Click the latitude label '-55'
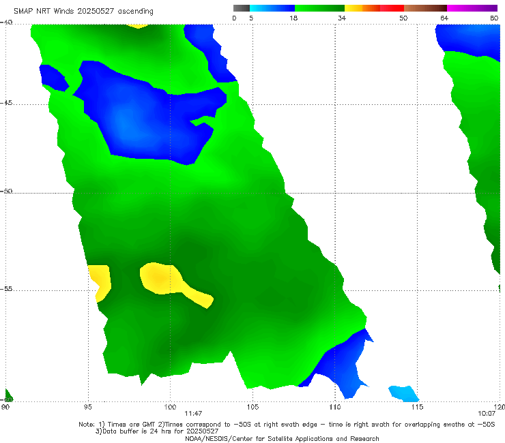 point(6,289)
